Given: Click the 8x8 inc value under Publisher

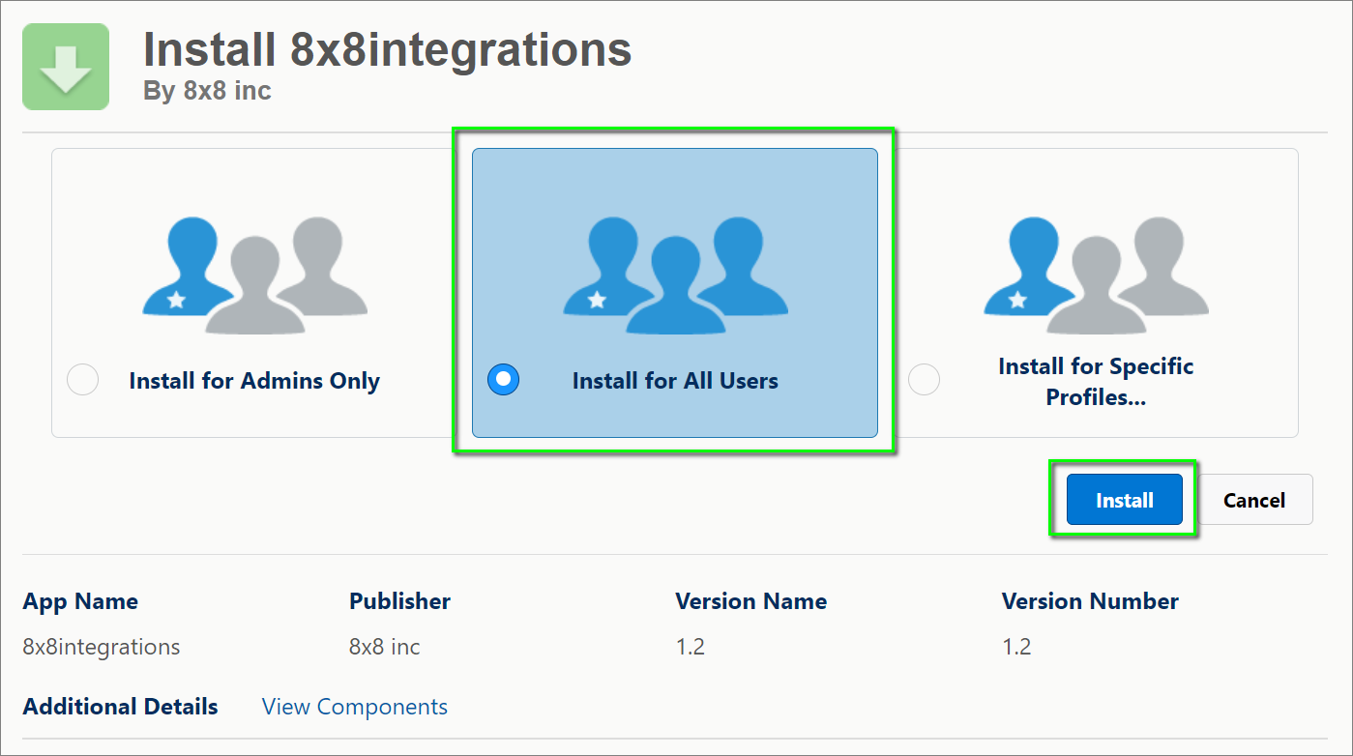Looking at the screenshot, I should coord(385,647).
